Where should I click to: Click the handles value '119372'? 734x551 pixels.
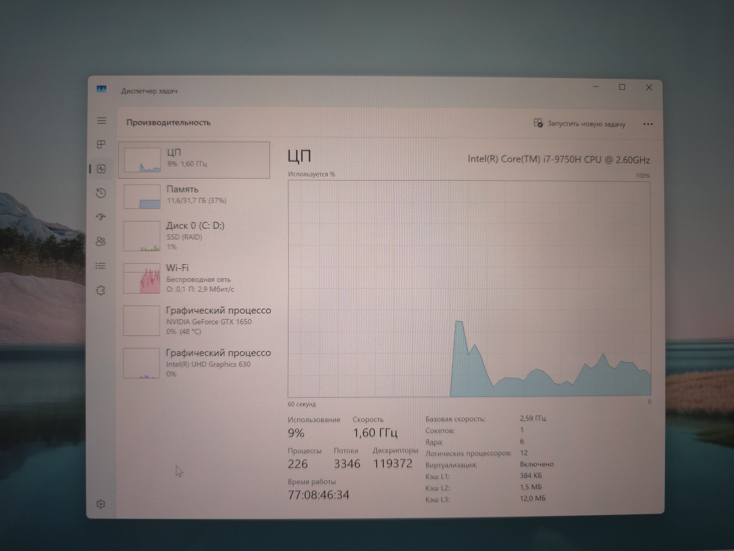[393, 464]
